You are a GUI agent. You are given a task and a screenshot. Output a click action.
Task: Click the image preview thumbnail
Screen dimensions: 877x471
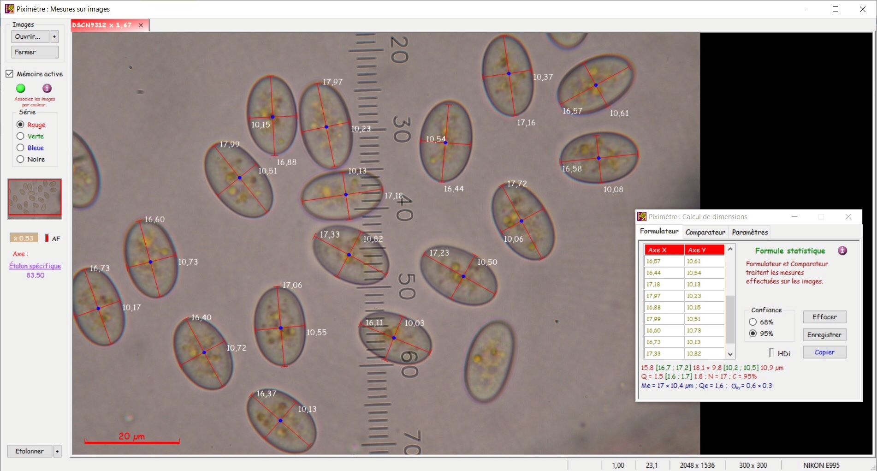(35, 198)
